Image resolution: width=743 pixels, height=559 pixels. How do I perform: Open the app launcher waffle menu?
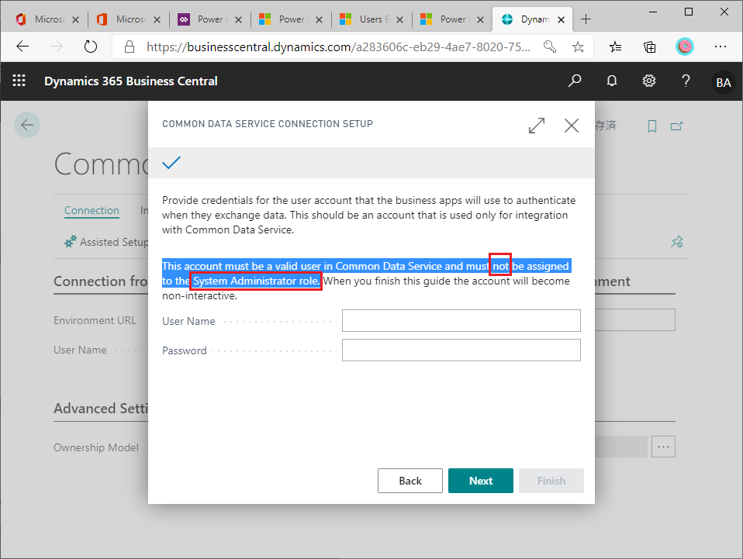point(19,81)
